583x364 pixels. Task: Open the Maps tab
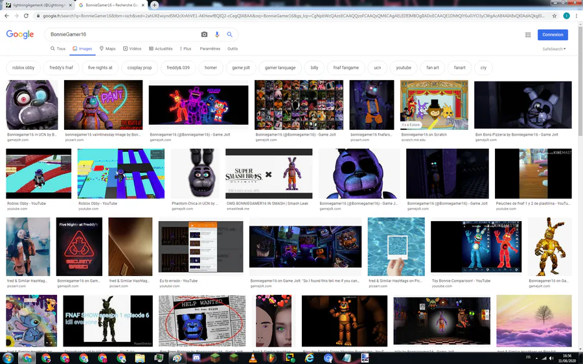108,48
